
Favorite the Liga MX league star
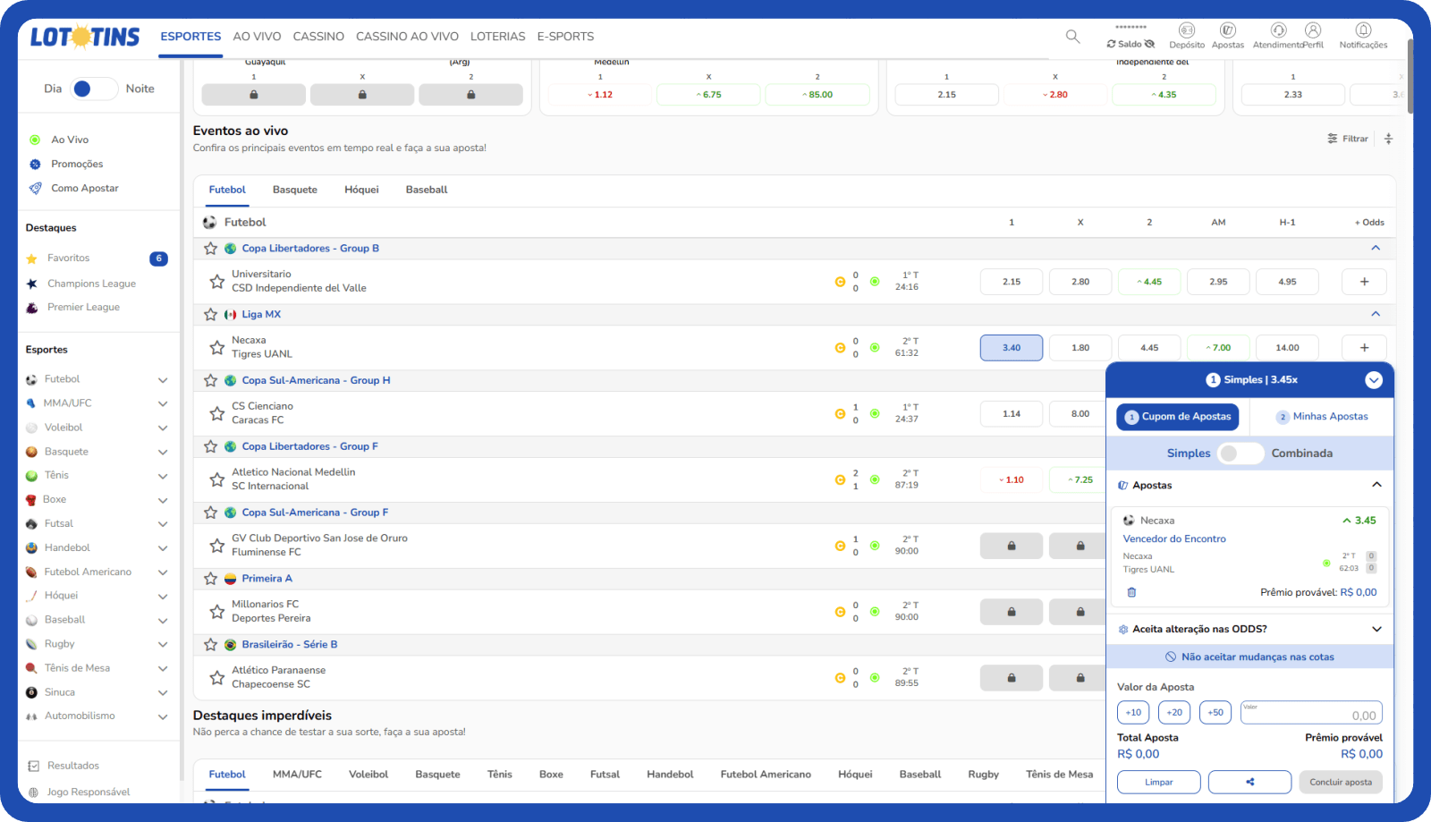point(211,315)
